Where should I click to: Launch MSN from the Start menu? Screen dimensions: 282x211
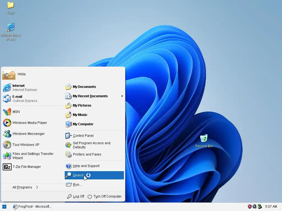(x=31, y=112)
